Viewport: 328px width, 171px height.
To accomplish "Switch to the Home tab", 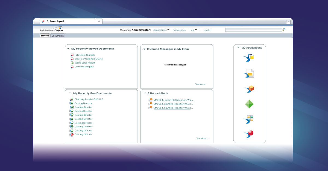I will 45,35.
